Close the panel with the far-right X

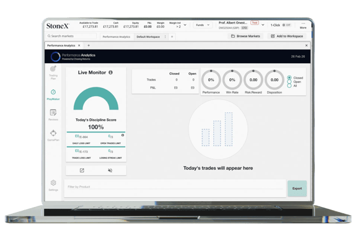point(306,45)
